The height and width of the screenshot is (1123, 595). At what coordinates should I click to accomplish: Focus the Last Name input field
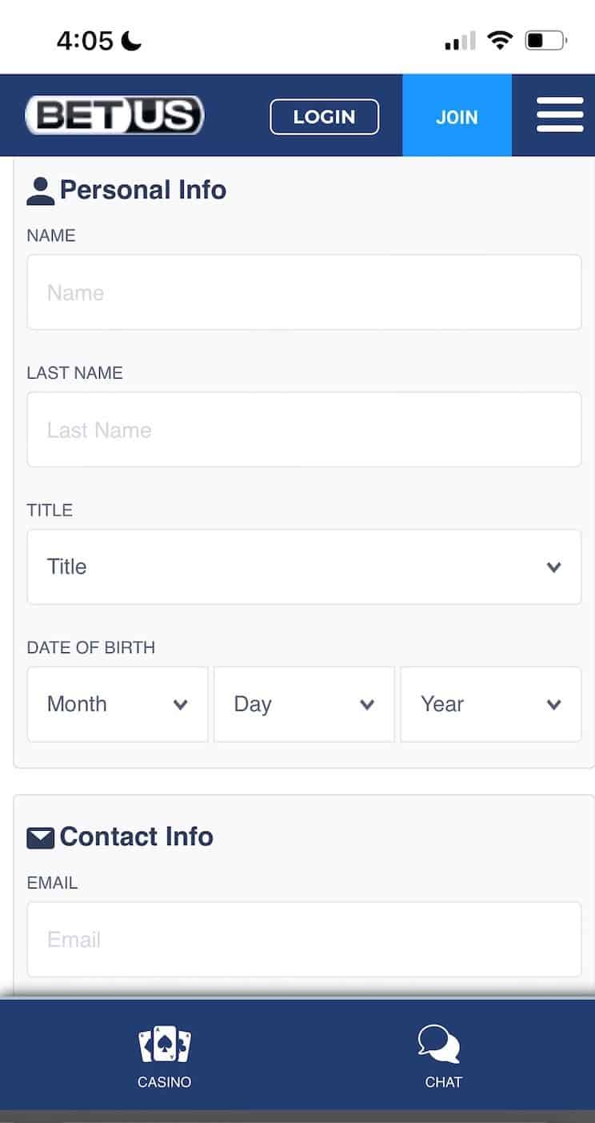coord(304,429)
